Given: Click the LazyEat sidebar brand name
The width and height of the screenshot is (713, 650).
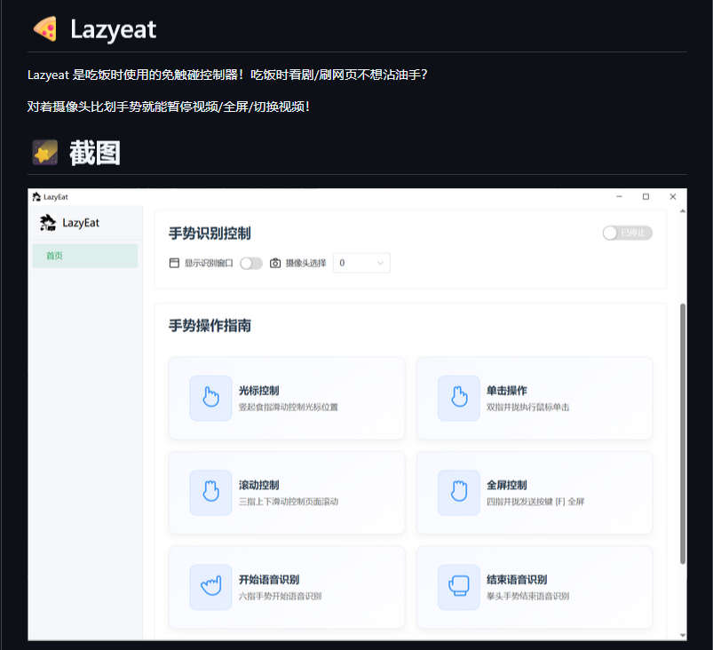Looking at the screenshot, I should (x=81, y=223).
